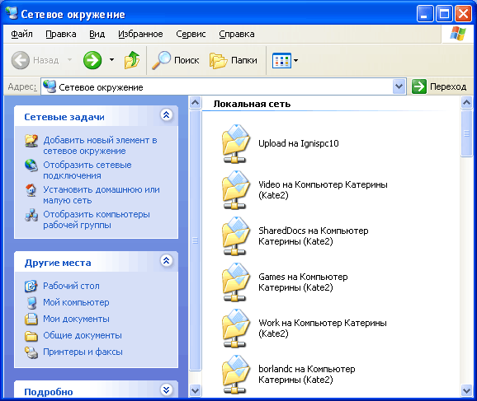This screenshot has width=477, height=401.
Task: Click the green Forward arrow button
Action: pyautogui.click(x=92, y=60)
